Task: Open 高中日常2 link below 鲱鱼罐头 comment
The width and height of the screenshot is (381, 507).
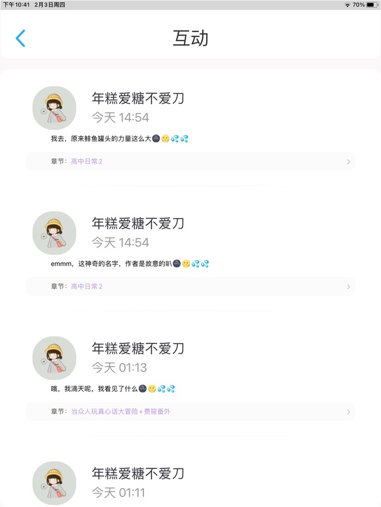Action: pyautogui.click(x=86, y=162)
